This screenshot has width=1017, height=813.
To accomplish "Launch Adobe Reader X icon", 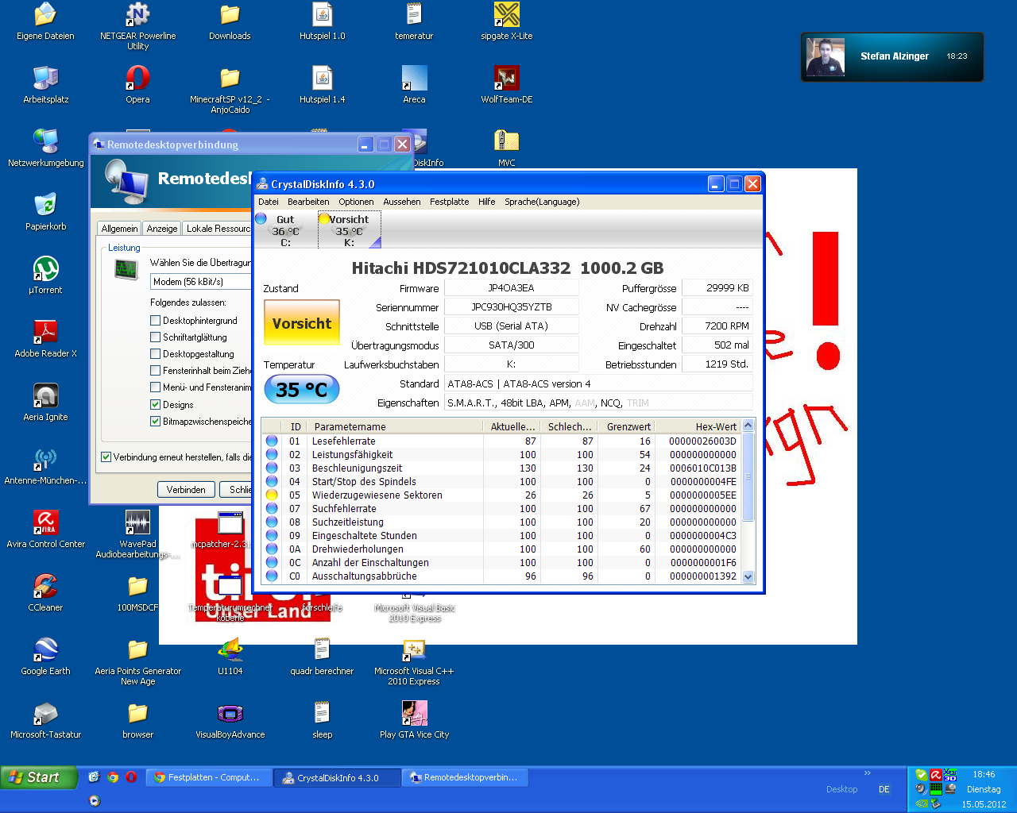I will 45,339.
